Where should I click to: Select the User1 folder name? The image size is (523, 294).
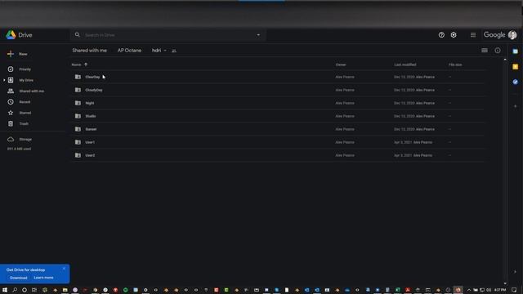tap(90, 142)
